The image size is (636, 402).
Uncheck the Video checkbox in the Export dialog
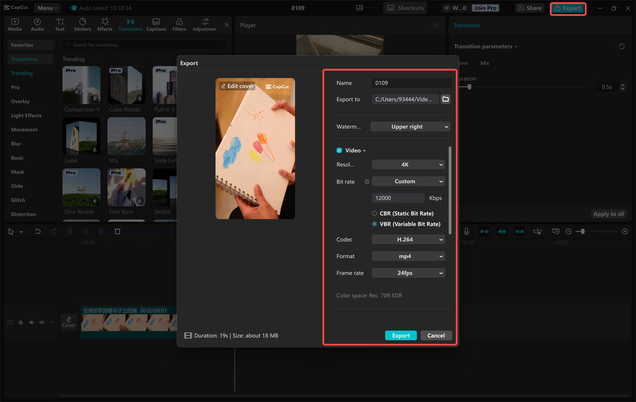[x=339, y=150]
